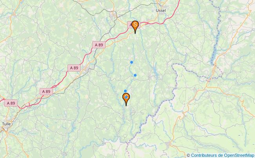Click the copyright symbol in the attribution
The height and width of the screenshot is (158, 255).
tap(188, 155)
